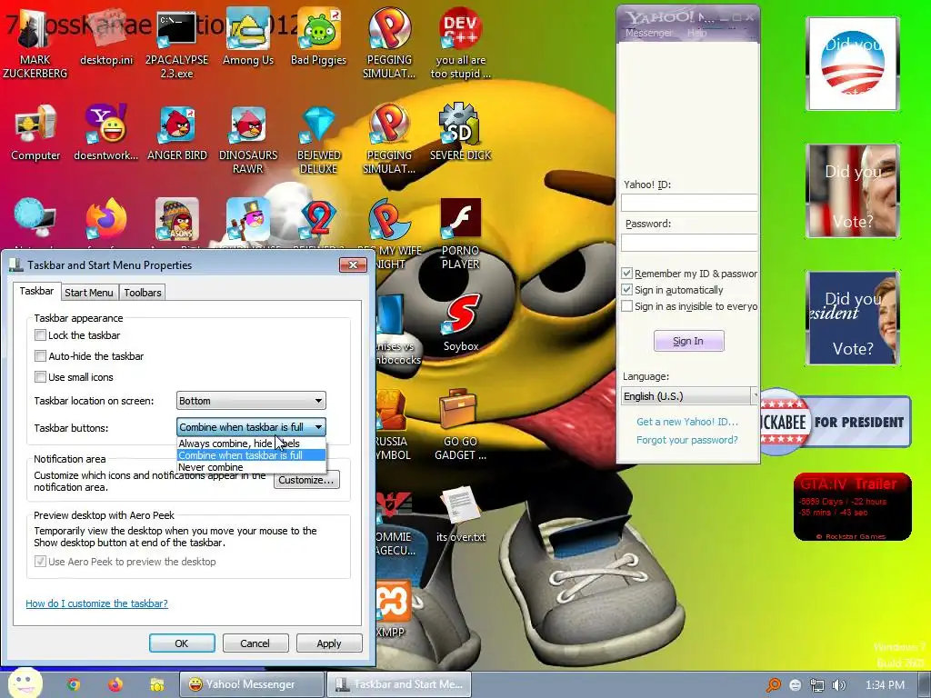Click the 1:34 PM taskbar clock

pos(885,685)
